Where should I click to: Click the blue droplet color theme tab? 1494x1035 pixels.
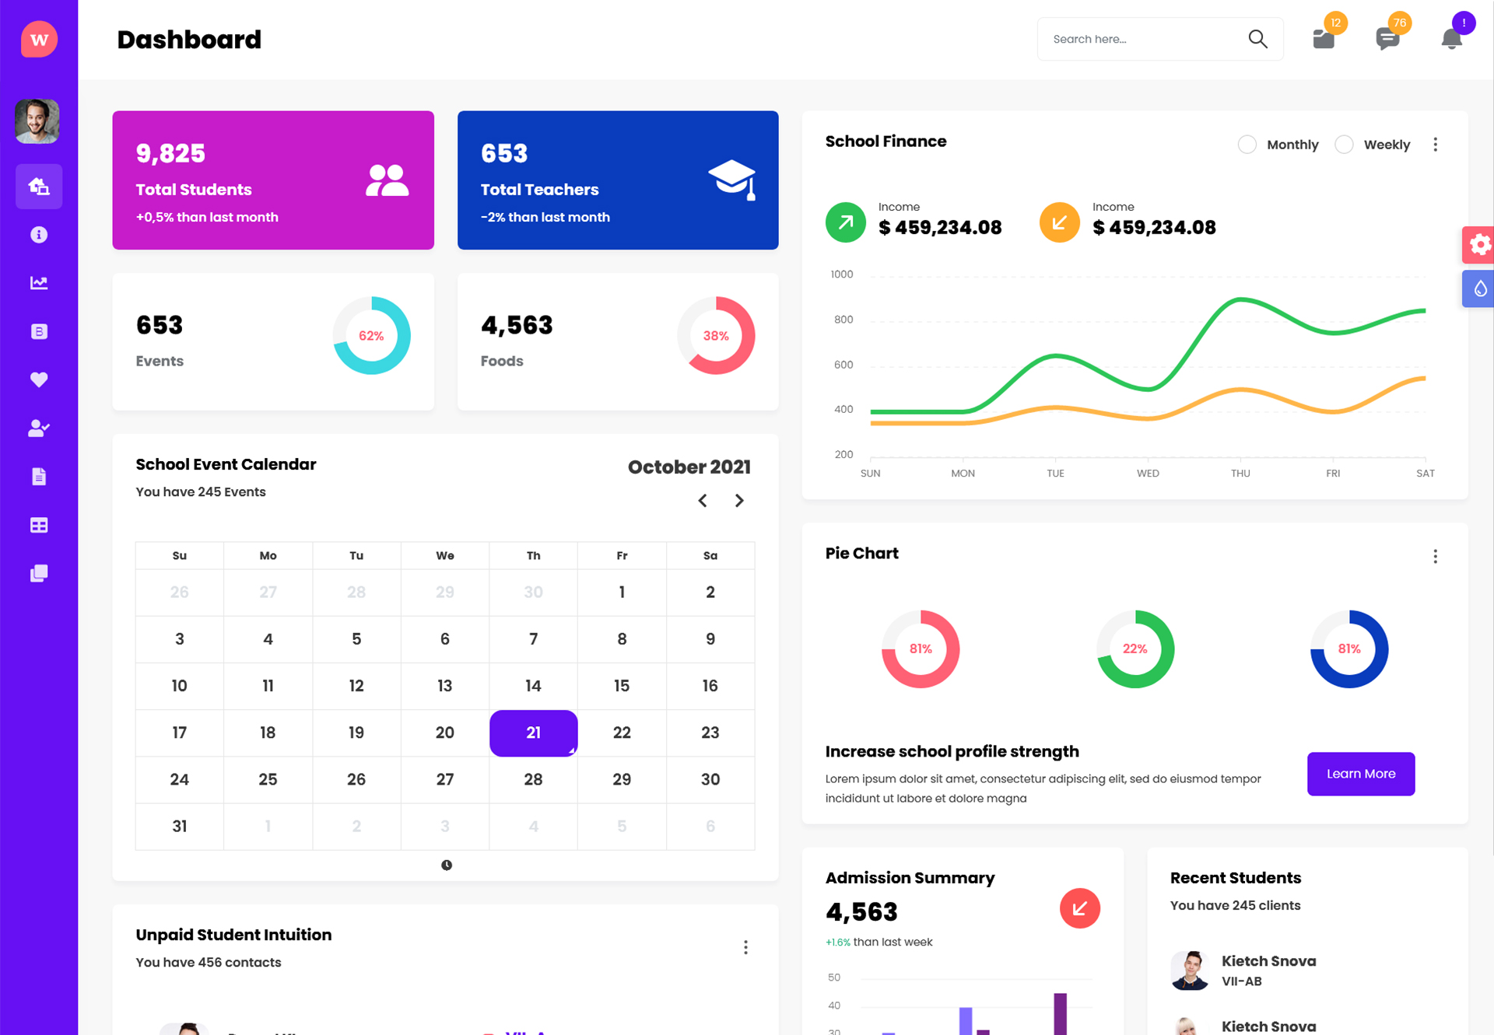pos(1479,289)
